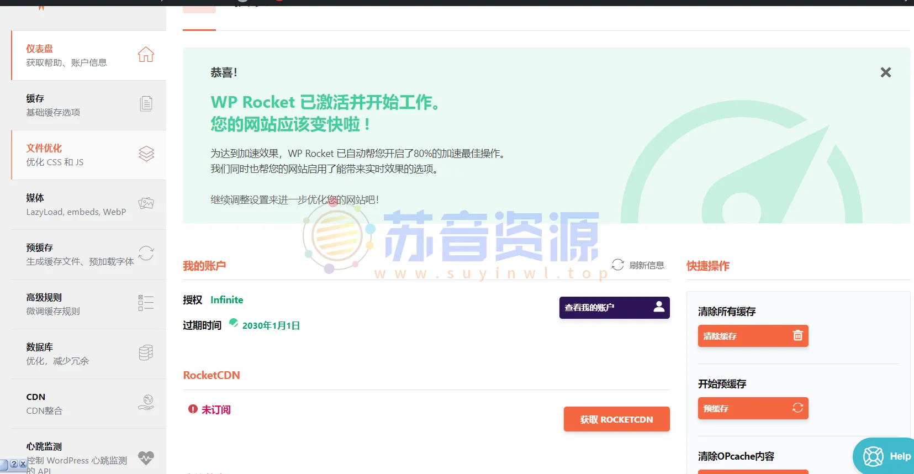Click the 快捷操作 heading

[708, 266]
